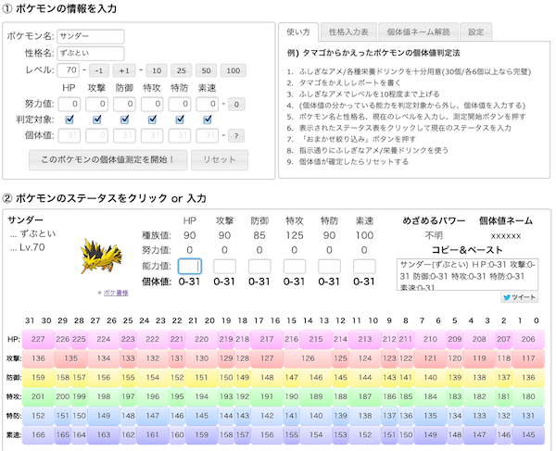Viewport: 556px width, 451px height.
Task: Select 攻撃 stat value 117
Action: (528, 358)
